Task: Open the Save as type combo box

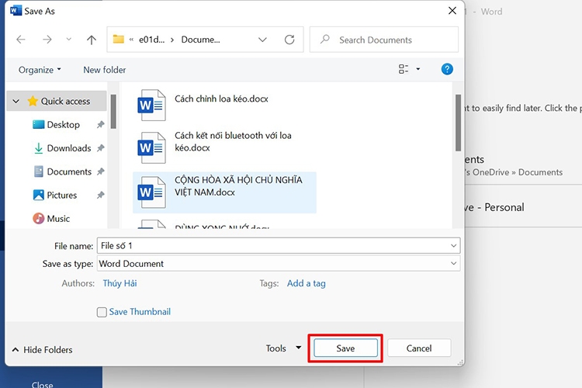Action: [279, 264]
